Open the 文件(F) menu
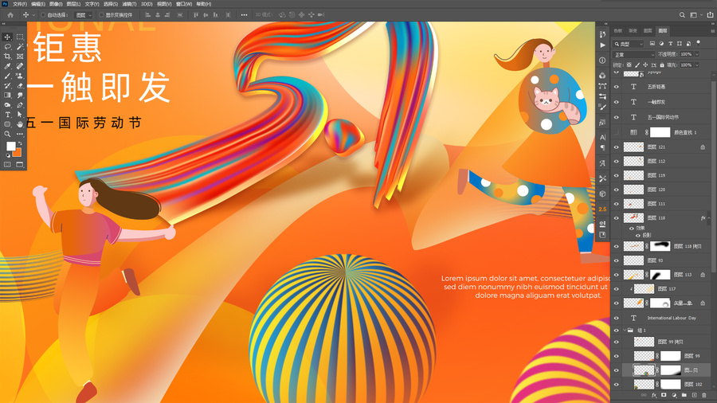 [20, 4]
